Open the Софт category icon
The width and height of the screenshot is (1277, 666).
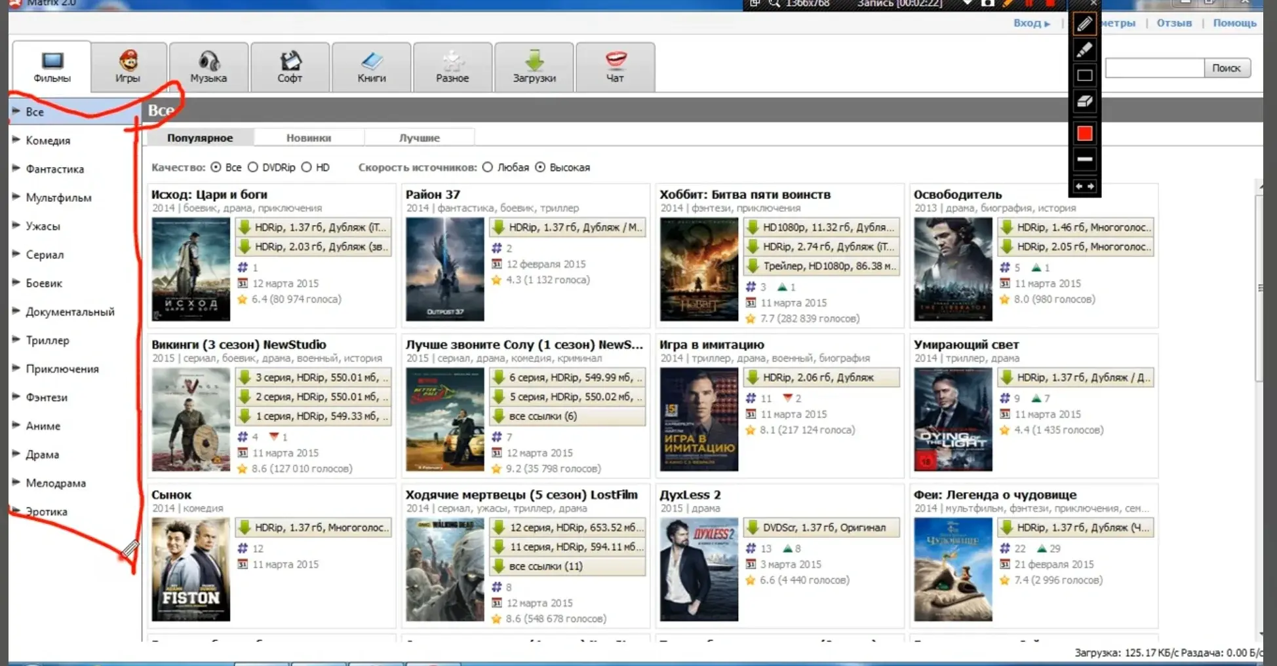[x=290, y=67]
